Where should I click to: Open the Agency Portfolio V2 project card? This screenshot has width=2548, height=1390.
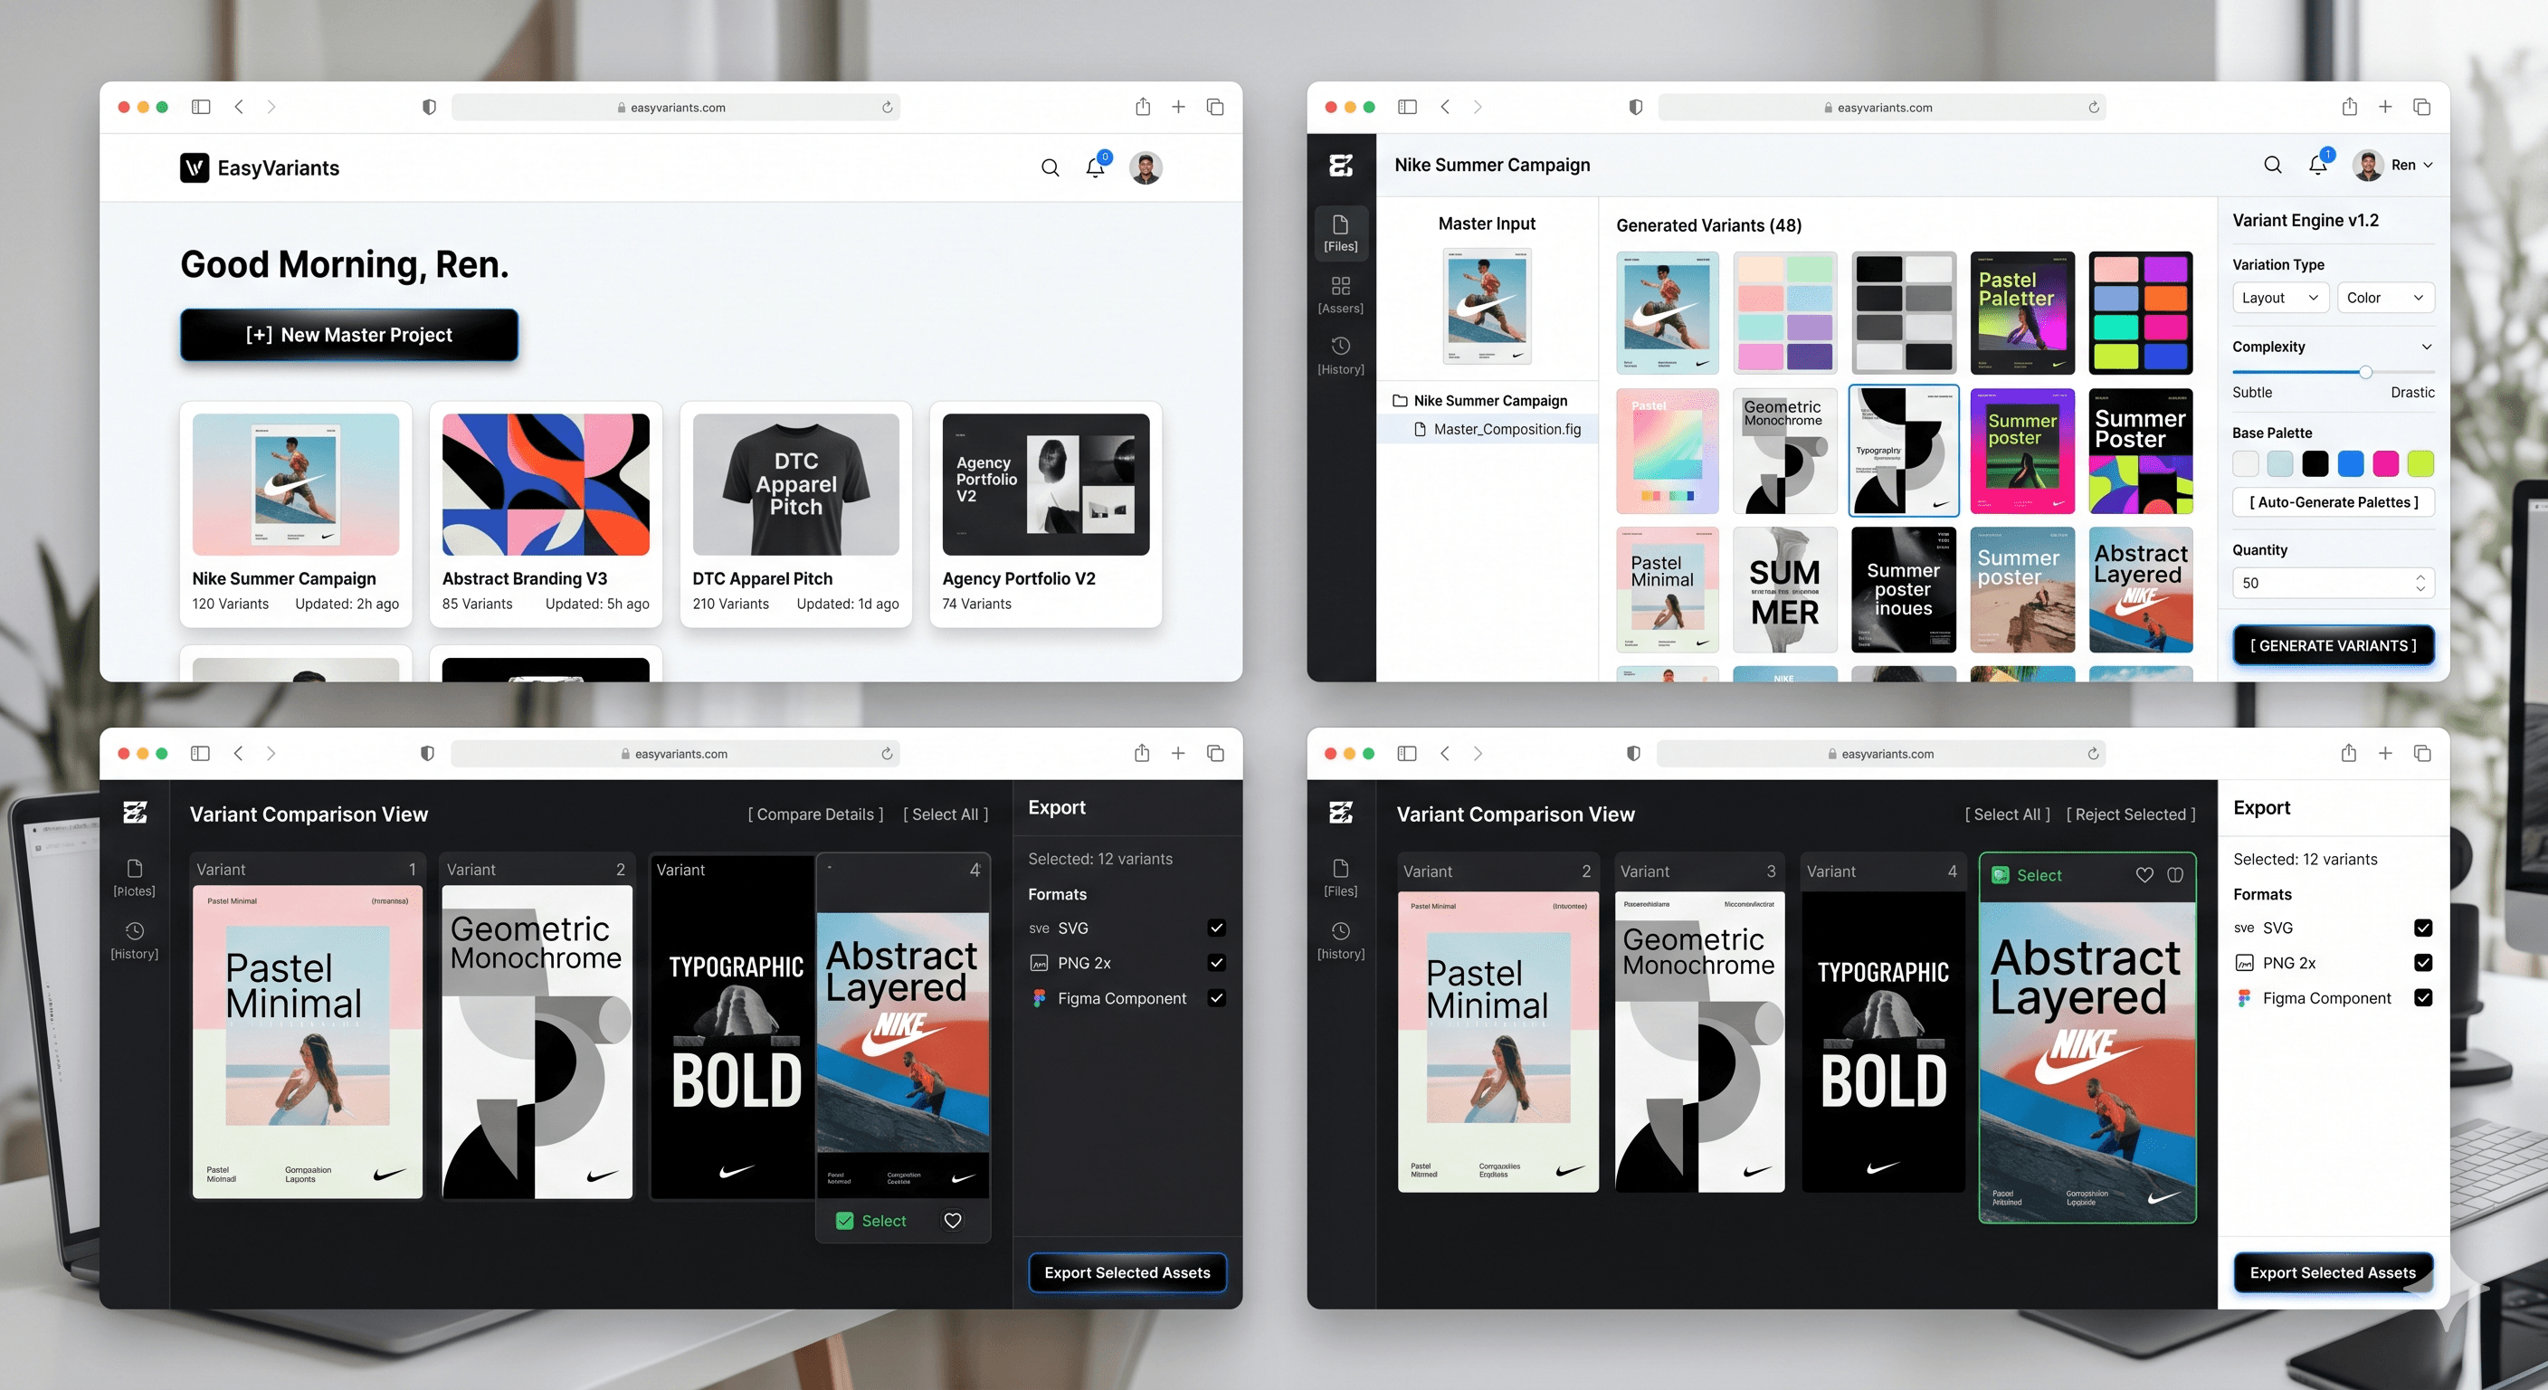[x=1045, y=514]
